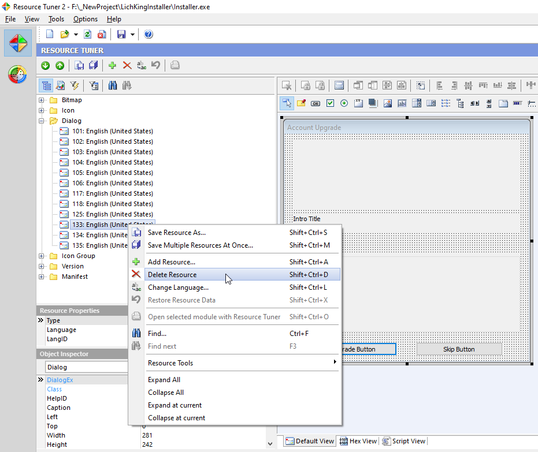Select the pointer selection tool in control palette

[x=287, y=103]
